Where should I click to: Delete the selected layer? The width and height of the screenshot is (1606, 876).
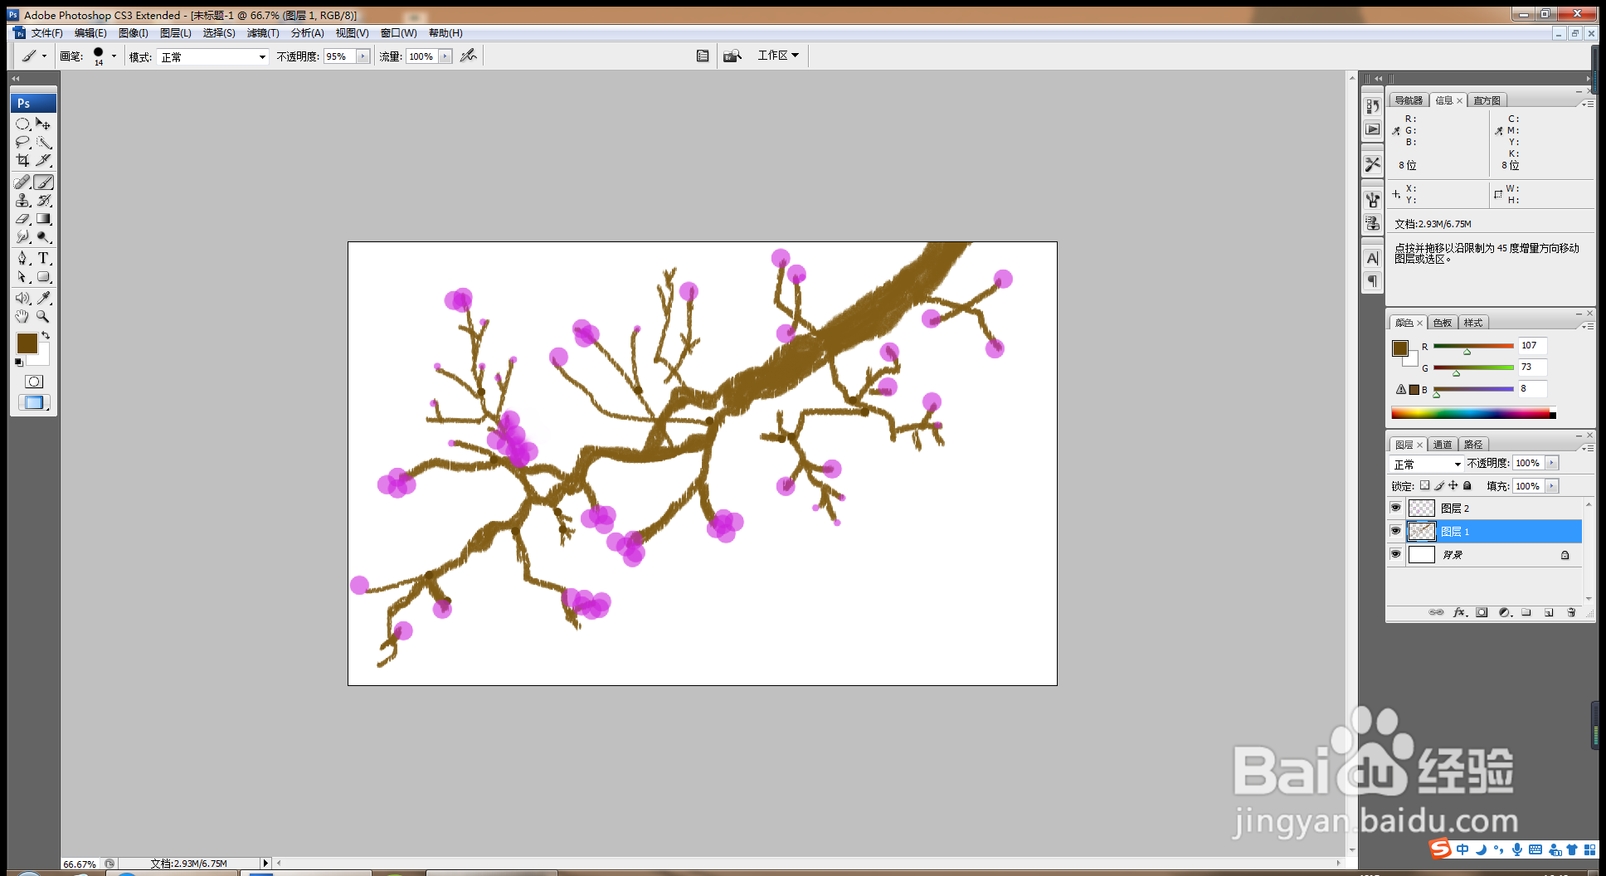pyautogui.click(x=1571, y=612)
